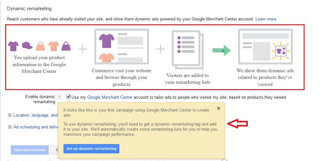Click the purple t-shirt product icon
This screenshot has width=328, height=161.
(13, 47)
